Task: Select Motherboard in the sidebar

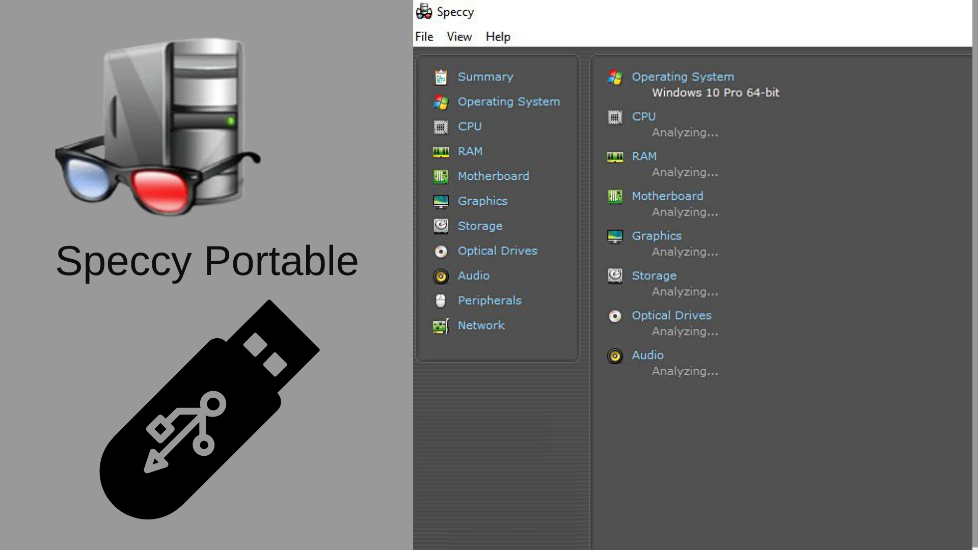Action: coord(493,176)
